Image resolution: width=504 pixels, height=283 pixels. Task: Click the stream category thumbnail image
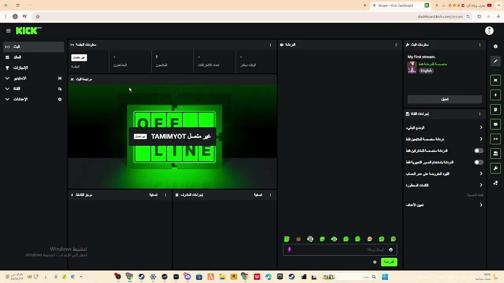(412, 67)
